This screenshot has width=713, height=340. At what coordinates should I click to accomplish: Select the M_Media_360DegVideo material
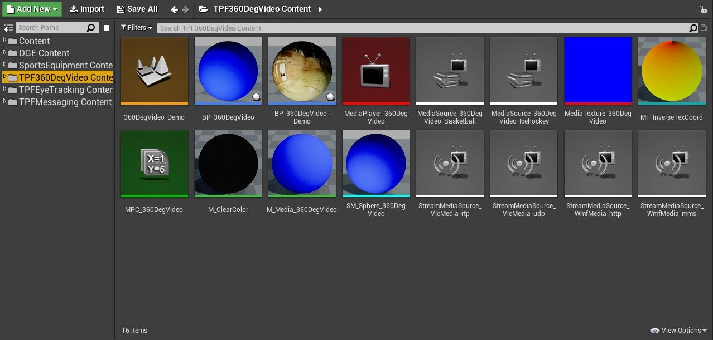(302, 173)
